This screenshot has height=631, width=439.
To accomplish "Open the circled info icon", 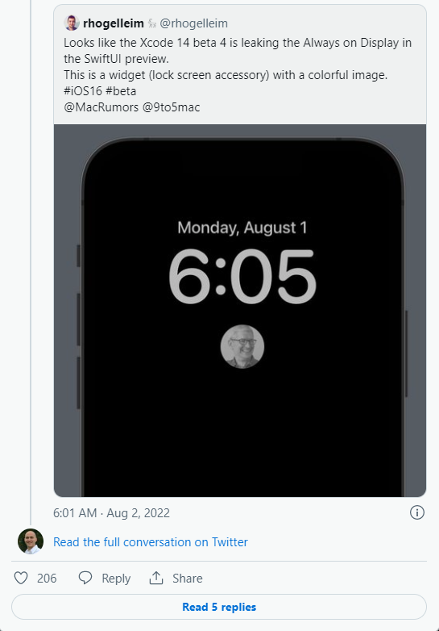I will tap(417, 512).
